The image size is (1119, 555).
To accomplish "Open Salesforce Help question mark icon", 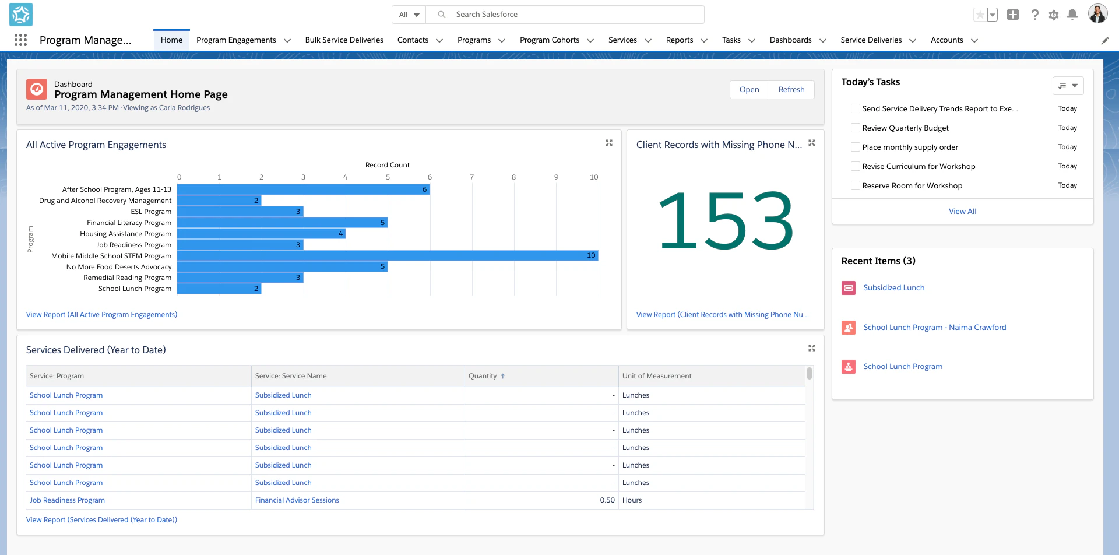I will [1036, 15].
